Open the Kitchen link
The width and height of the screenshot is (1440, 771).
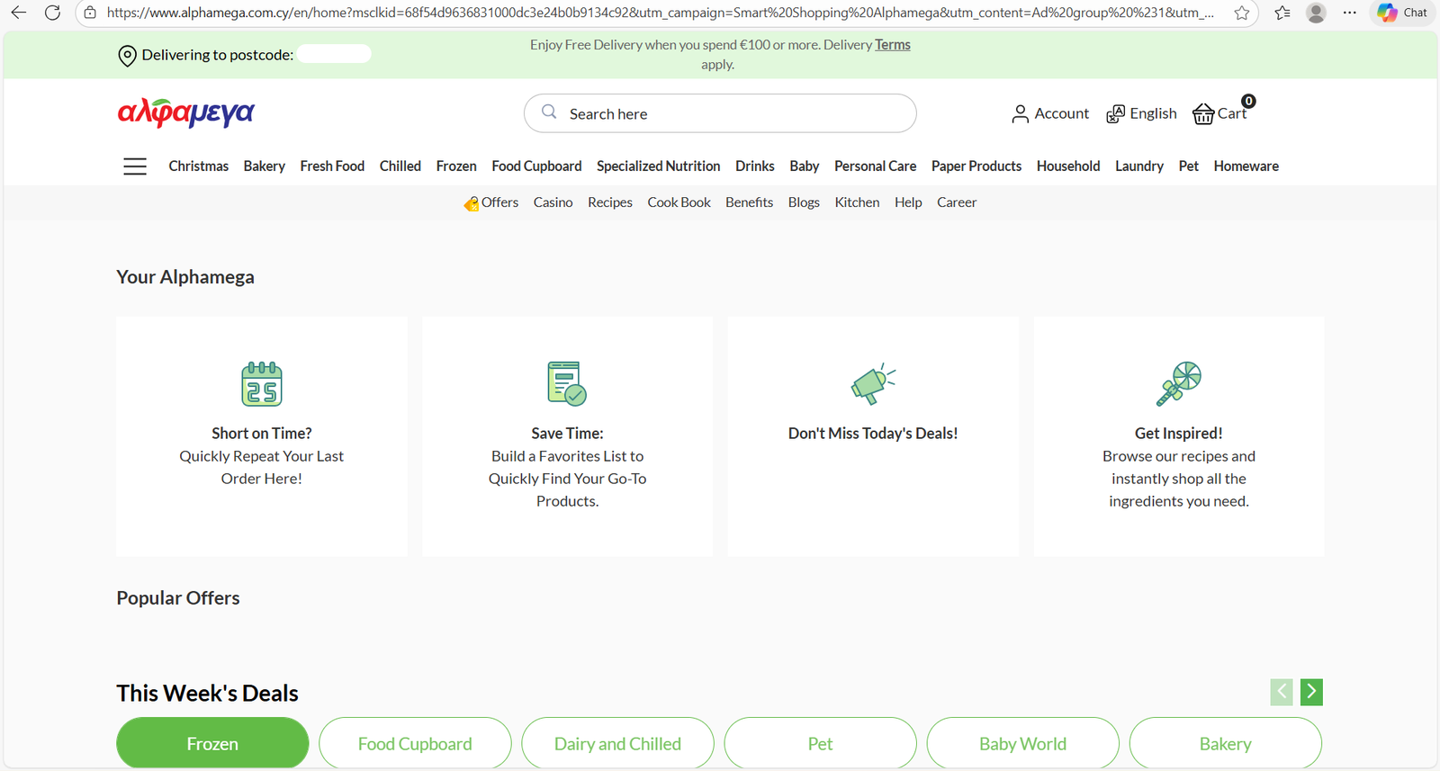[857, 202]
